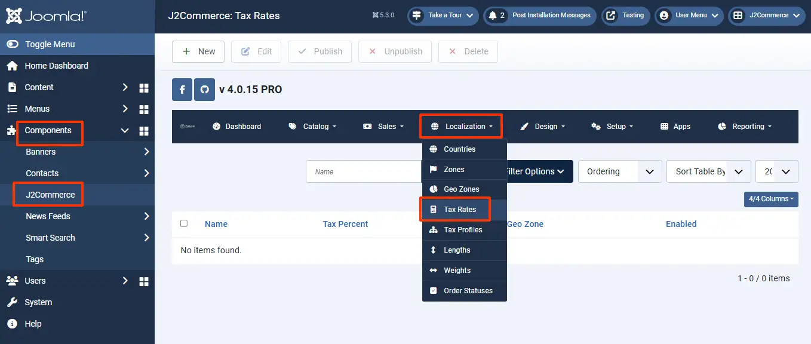Select Zones from Localization menu

pyautogui.click(x=465, y=170)
